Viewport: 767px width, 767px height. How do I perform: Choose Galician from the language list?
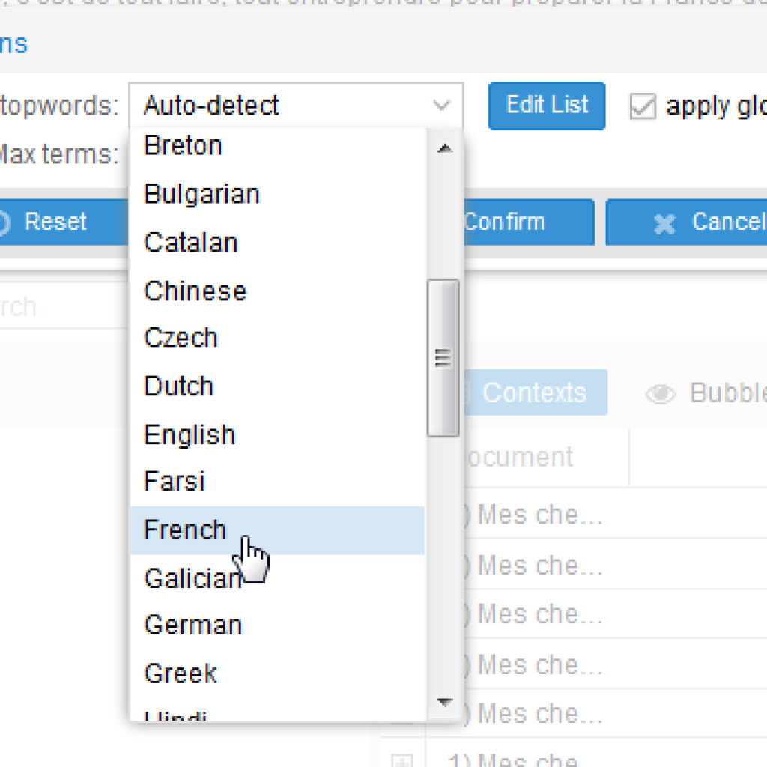click(192, 578)
